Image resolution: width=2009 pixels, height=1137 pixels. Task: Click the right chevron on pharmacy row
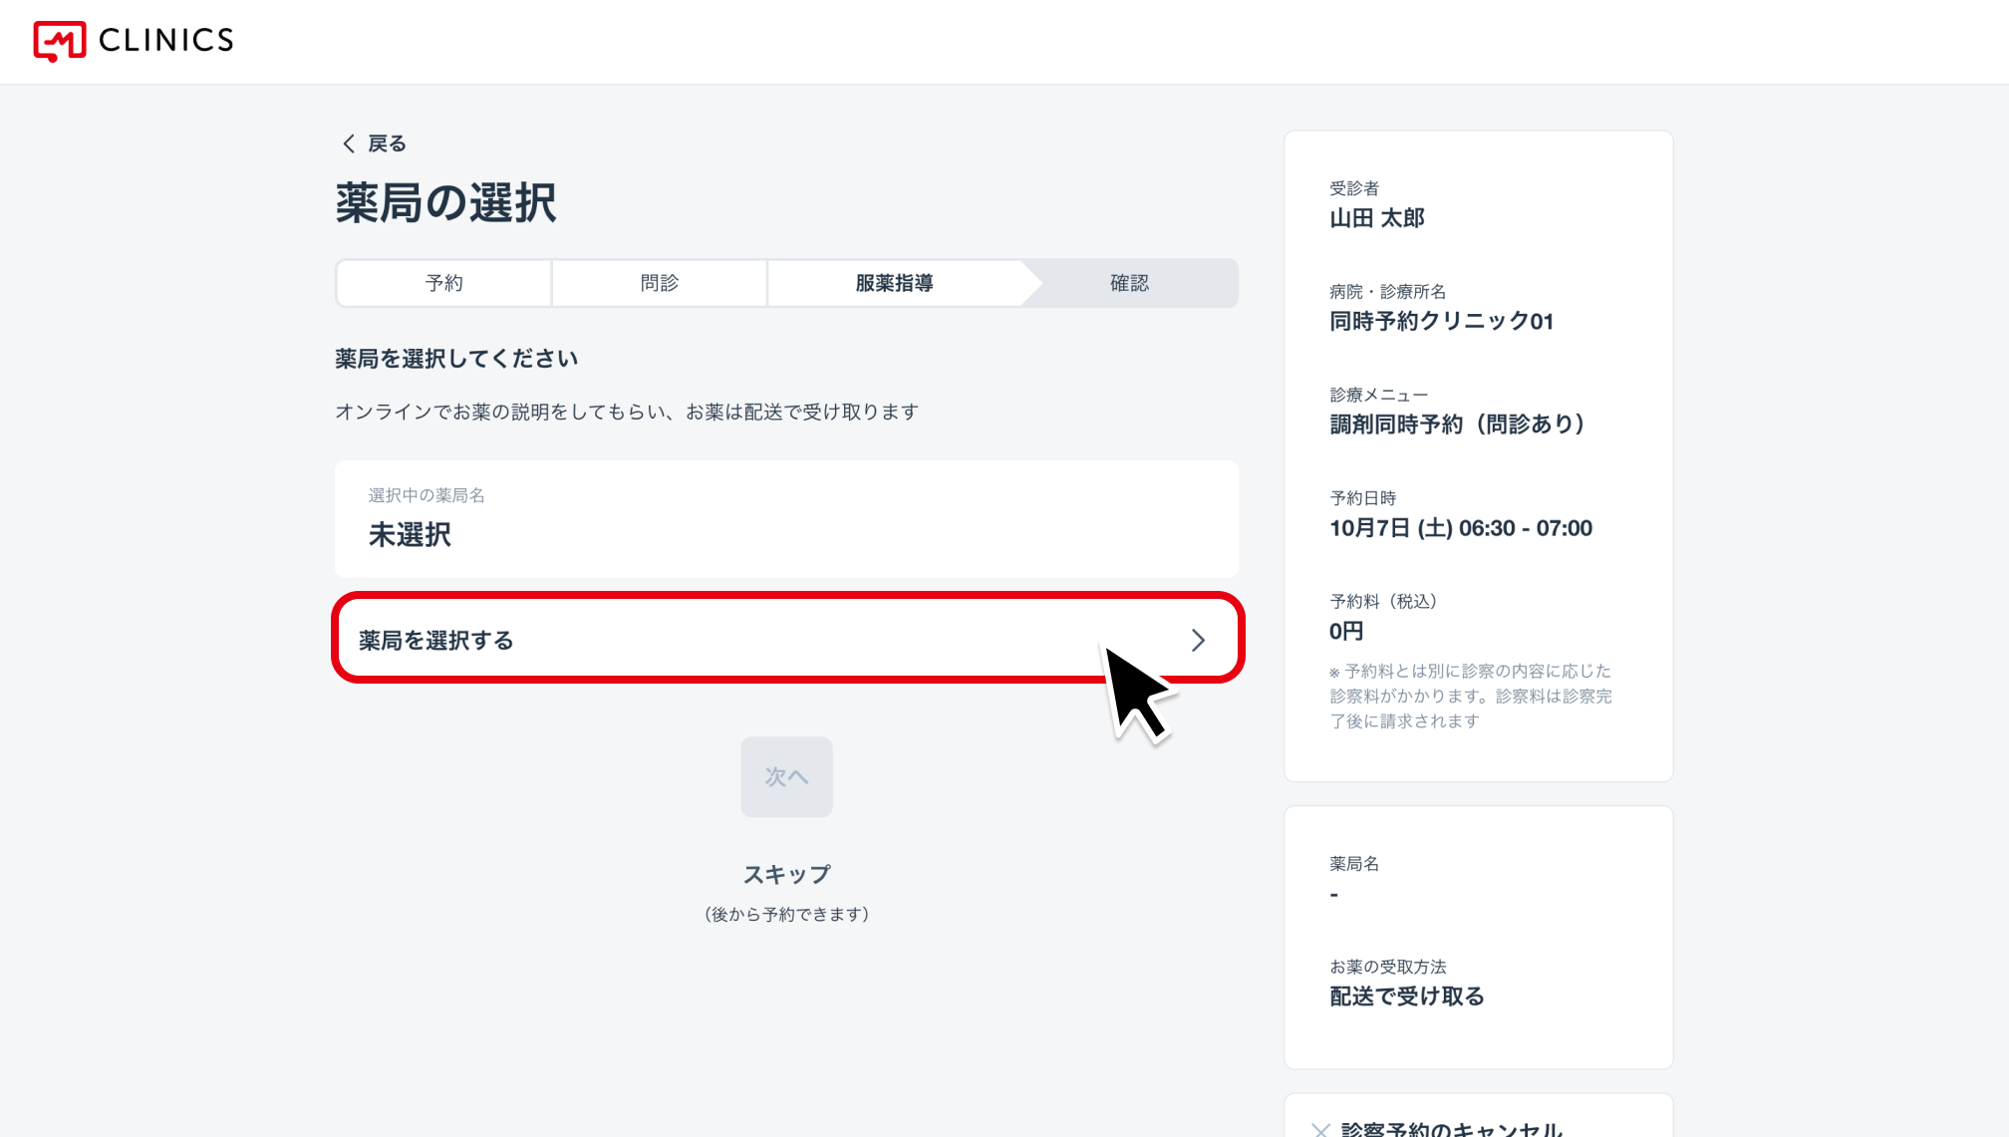click(1198, 640)
